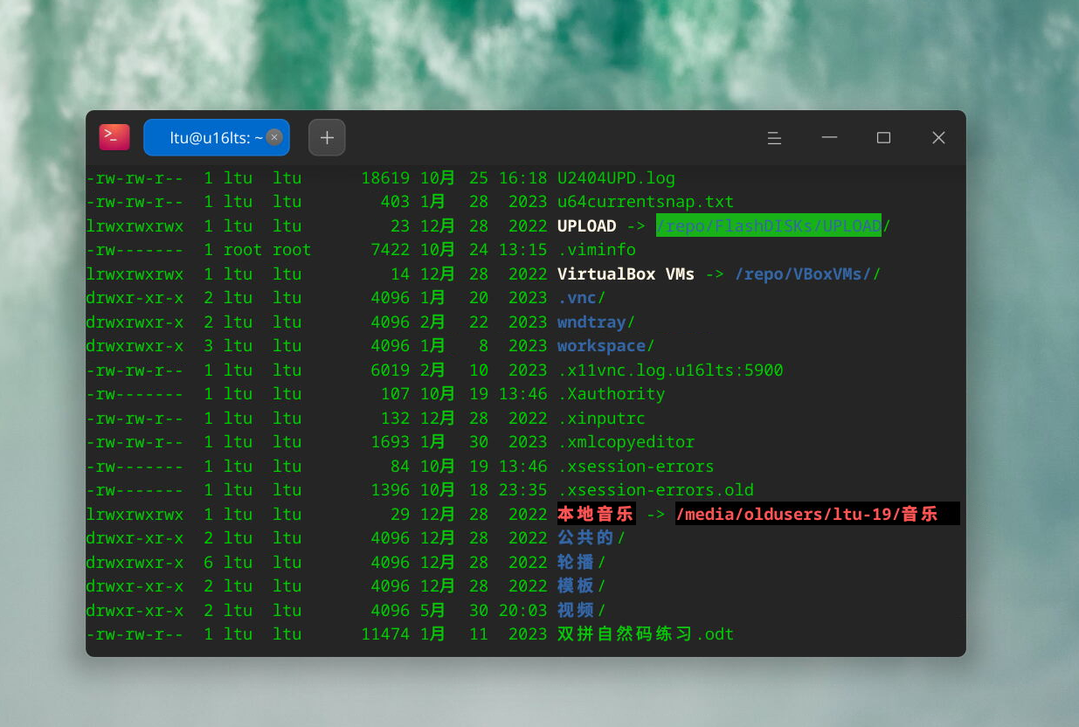Click the .x11vnc.log.u16lts:5900 file name
Viewport: 1079px width, 727px height.
click(670, 370)
